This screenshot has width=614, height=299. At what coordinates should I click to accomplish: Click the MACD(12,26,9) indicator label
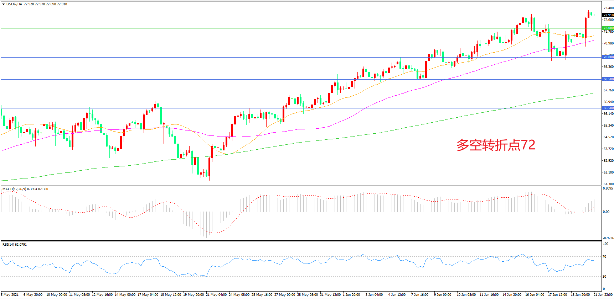tap(14, 189)
